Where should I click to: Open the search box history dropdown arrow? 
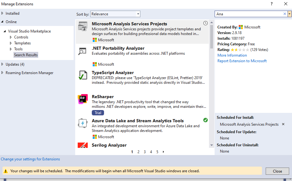click(289, 14)
